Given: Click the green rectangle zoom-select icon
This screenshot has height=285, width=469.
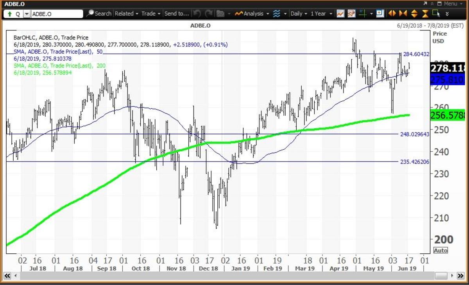Looking at the screenshot, I should pos(437,13).
